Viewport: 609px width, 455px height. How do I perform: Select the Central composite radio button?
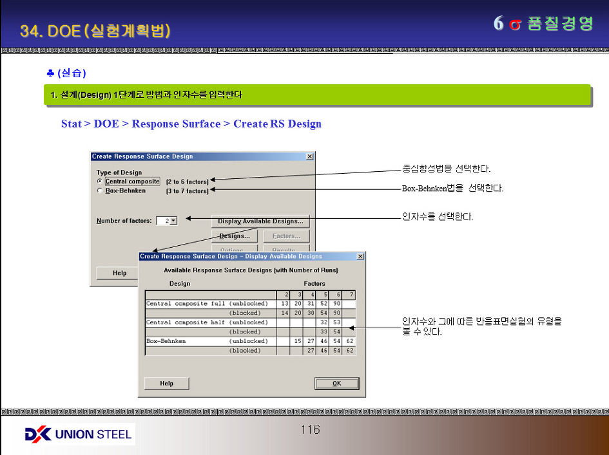pos(100,181)
